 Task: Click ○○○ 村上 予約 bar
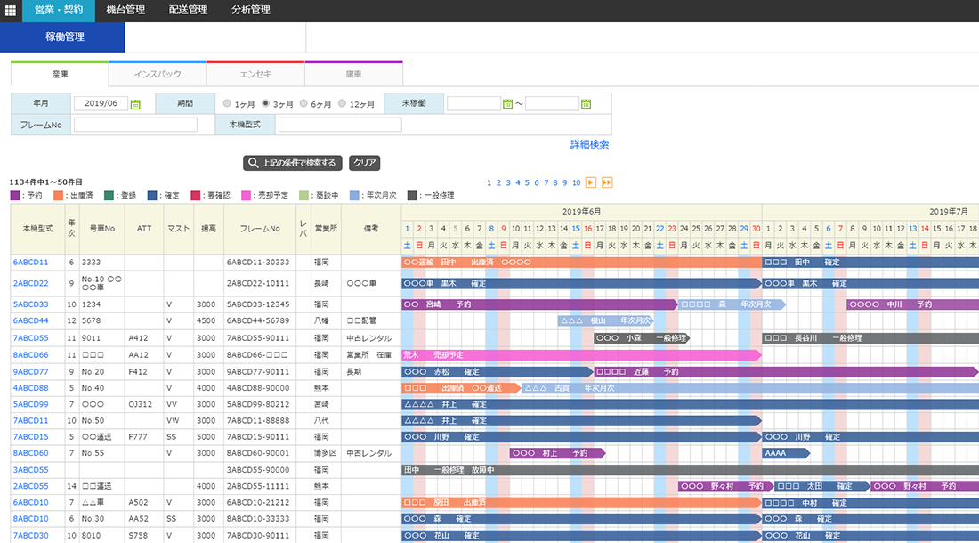click(x=557, y=453)
